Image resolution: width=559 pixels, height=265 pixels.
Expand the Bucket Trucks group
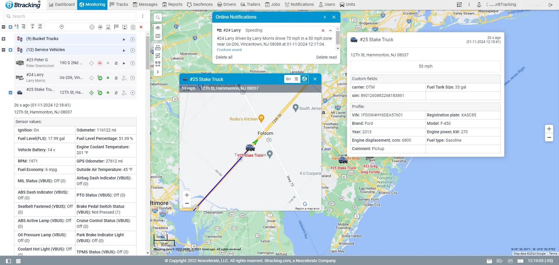click(3, 39)
